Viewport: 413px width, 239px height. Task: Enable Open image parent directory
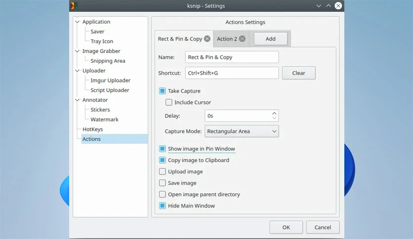162,194
